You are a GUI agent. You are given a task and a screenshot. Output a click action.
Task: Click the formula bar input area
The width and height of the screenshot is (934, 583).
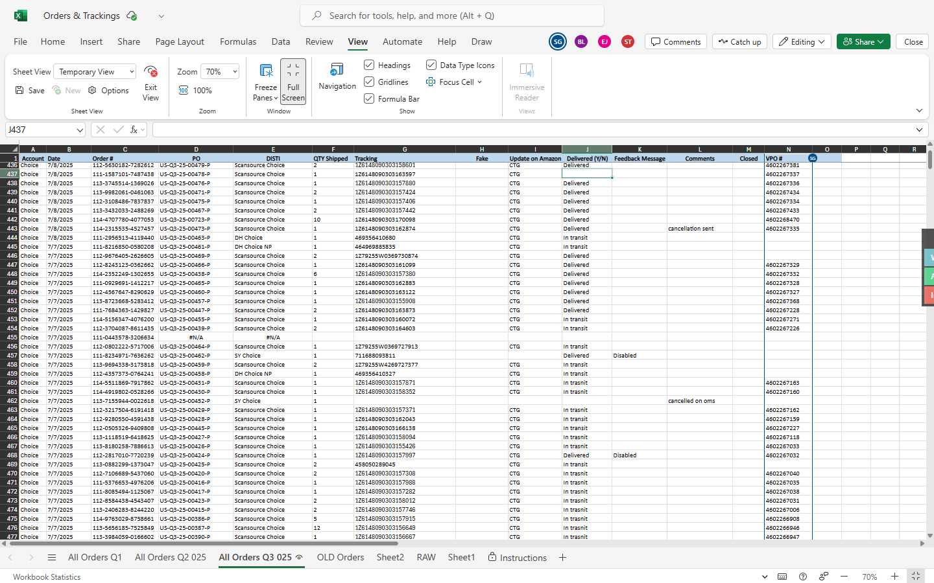pyautogui.click(x=532, y=130)
